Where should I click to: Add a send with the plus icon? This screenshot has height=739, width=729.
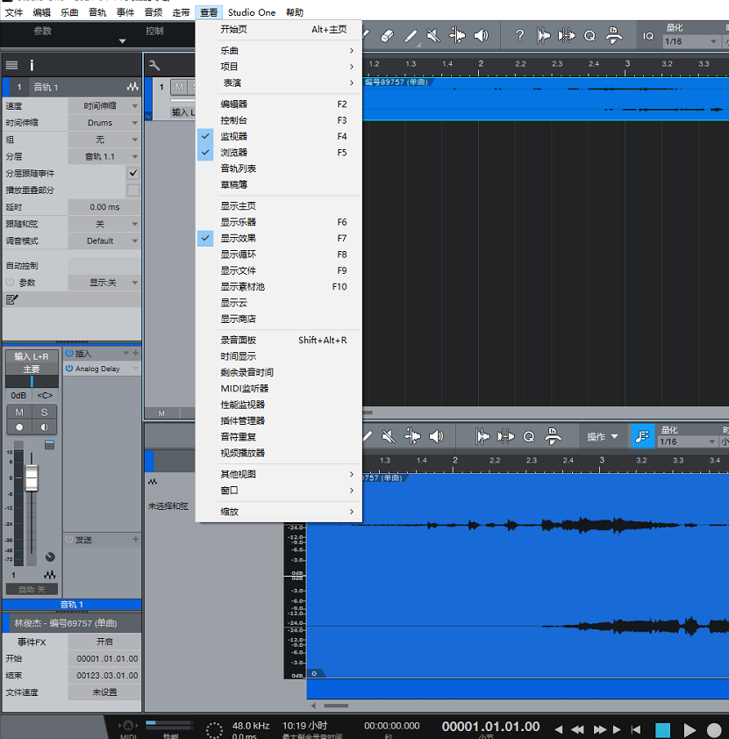tap(136, 539)
